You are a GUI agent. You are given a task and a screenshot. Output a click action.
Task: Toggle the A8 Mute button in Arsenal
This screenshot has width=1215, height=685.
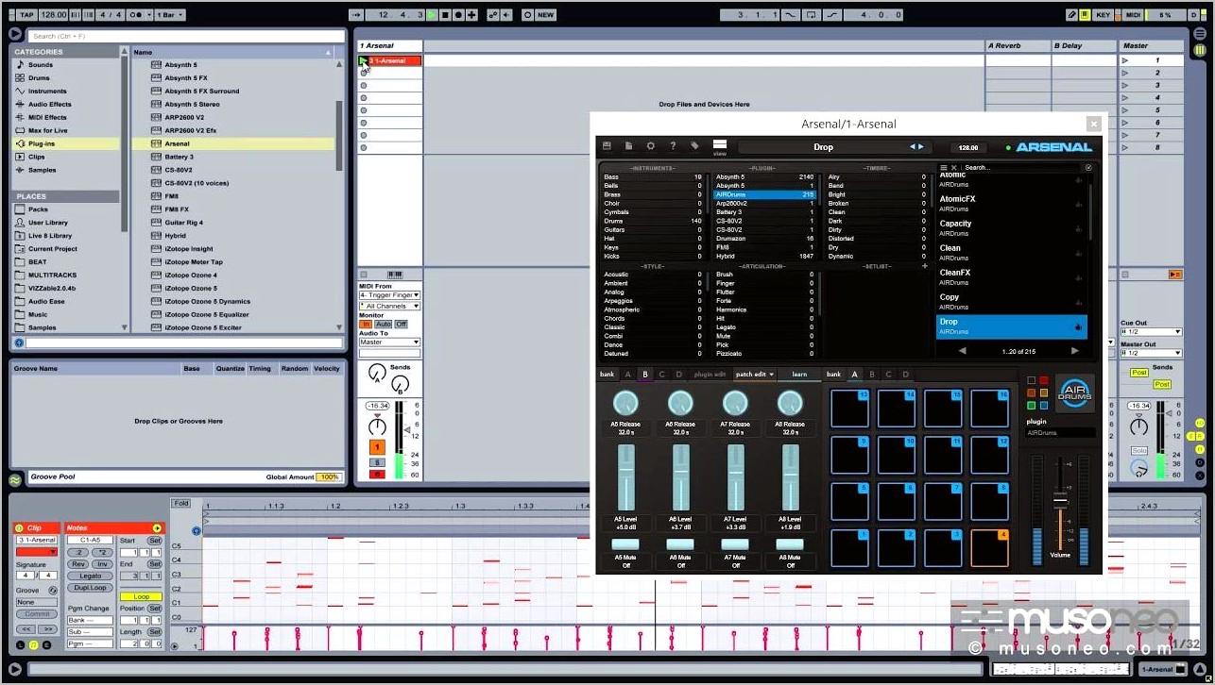point(790,544)
